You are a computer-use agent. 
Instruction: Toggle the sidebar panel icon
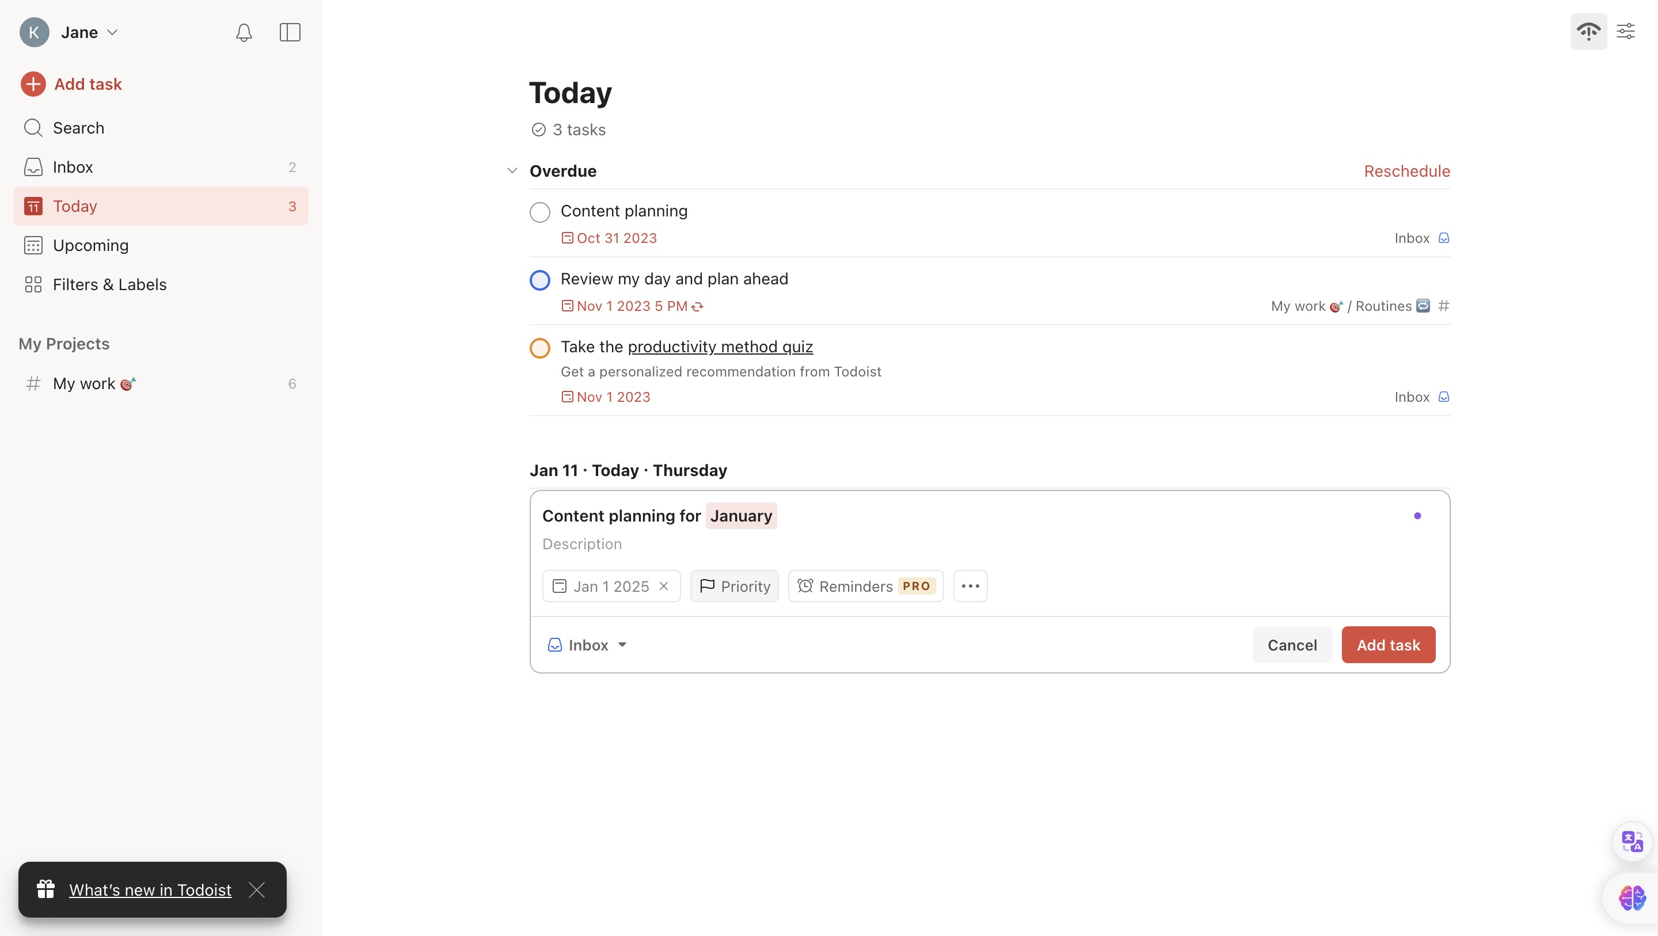click(x=290, y=32)
